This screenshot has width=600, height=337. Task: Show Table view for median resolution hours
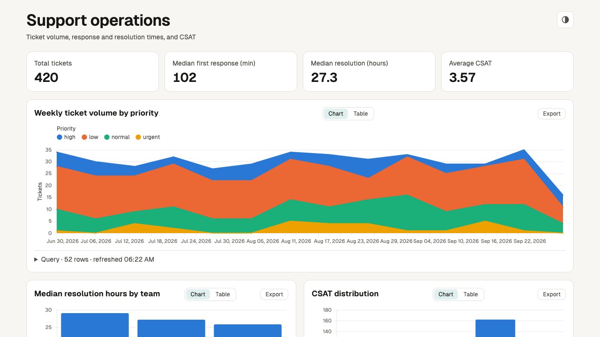point(223,294)
